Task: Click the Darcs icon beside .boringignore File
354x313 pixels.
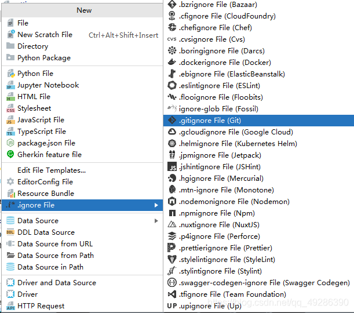Action: 172,50
